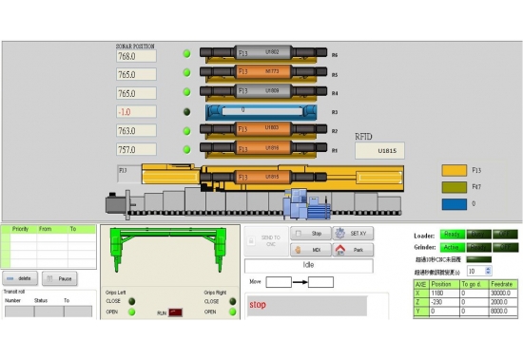Viewport: 523px width, 360px height.
Task: Click the delete button in priority panel
Action: (x=20, y=278)
